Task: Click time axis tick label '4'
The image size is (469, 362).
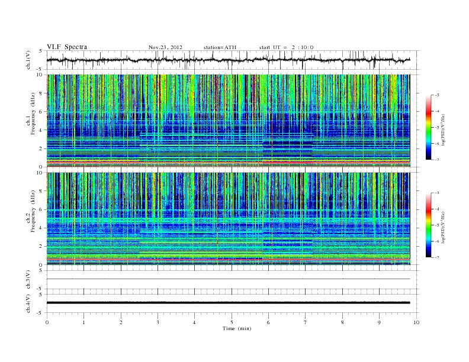Action: (x=194, y=322)
